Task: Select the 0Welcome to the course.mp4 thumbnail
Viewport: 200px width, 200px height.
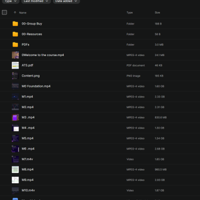Action: click(x=15, y=55)
